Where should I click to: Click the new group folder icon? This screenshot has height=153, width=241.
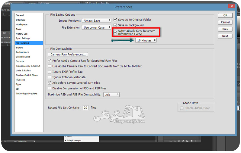(187, 141)
